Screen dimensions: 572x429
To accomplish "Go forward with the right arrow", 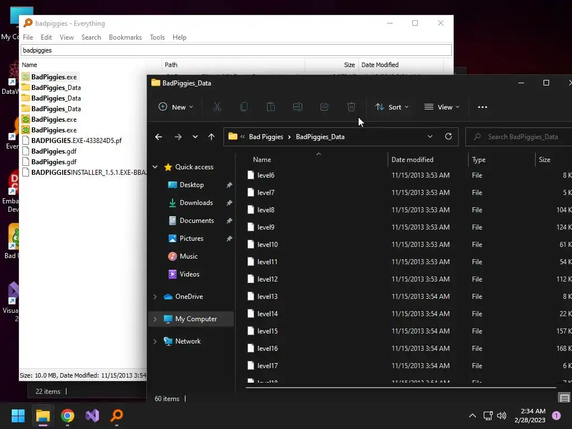I will tap(178, 137).
